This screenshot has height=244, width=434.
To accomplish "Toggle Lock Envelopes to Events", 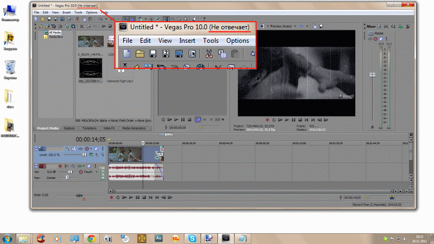I will (x=151, y=19).
